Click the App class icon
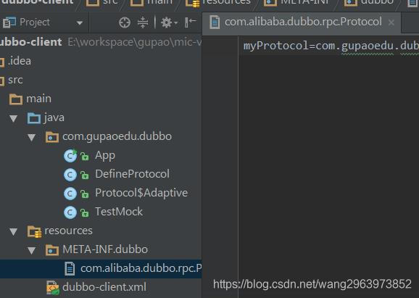 pos(70,156)
